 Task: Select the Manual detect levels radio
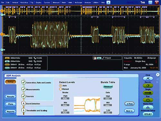click(61, 89)
